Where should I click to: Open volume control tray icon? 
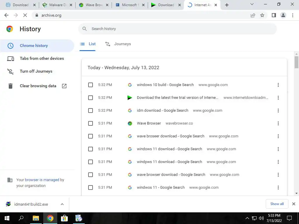[x=261, y=218]
